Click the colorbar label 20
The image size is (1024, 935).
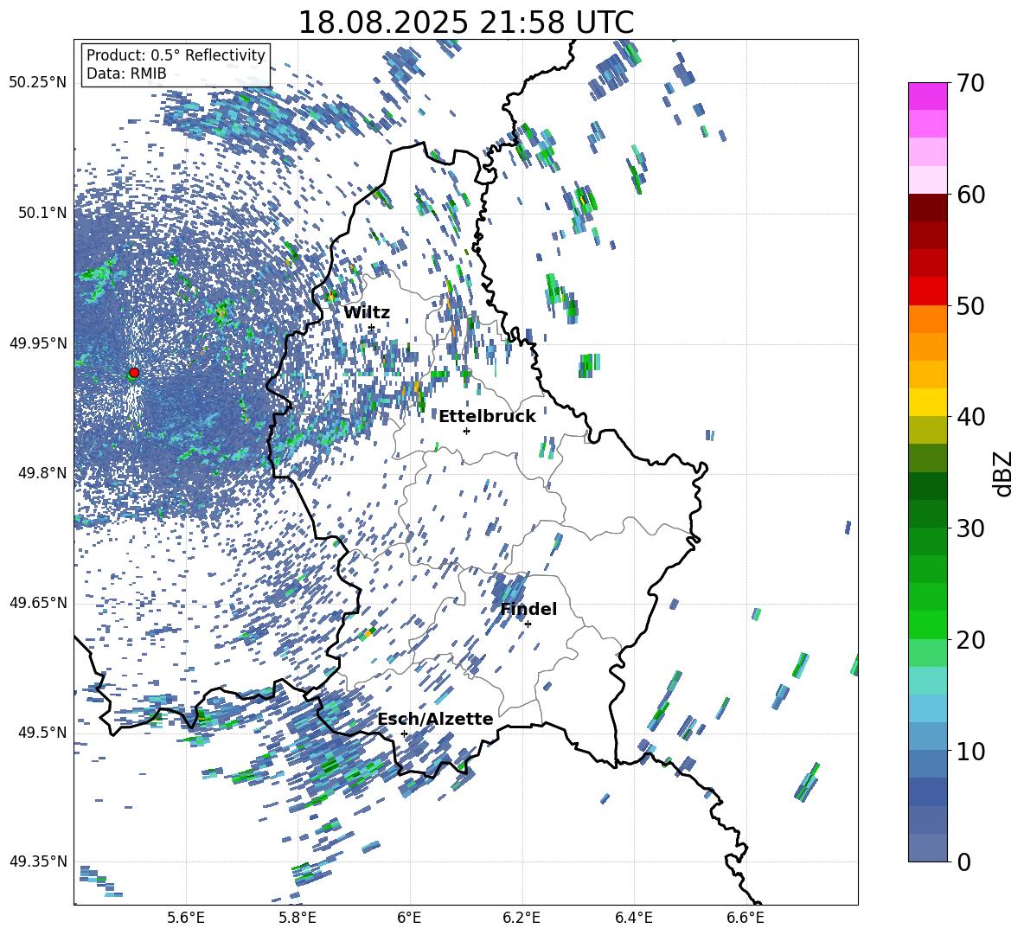pos(970,639)
